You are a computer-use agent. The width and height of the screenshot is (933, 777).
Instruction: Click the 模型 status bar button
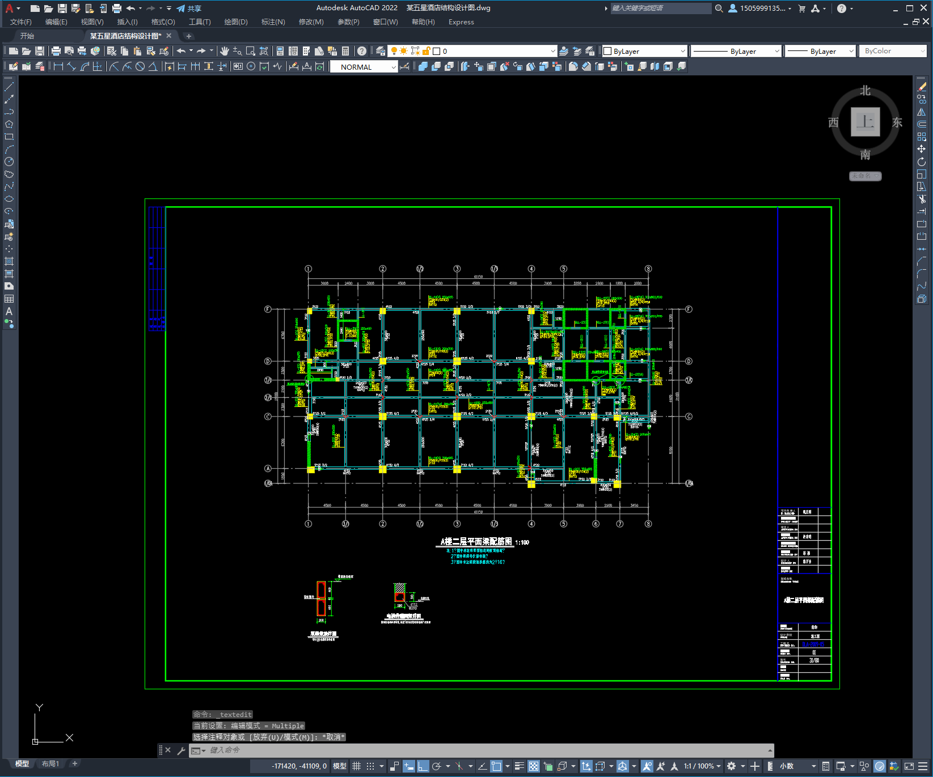[x=340, y=766]
